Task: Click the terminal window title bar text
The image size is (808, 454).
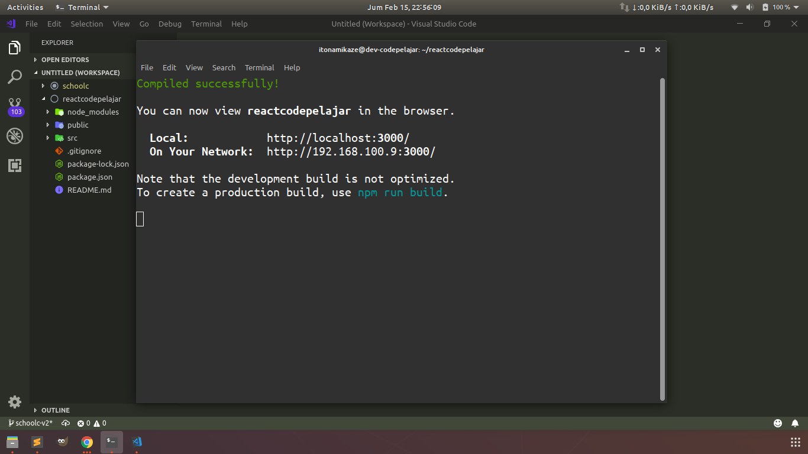Action: 402,50
